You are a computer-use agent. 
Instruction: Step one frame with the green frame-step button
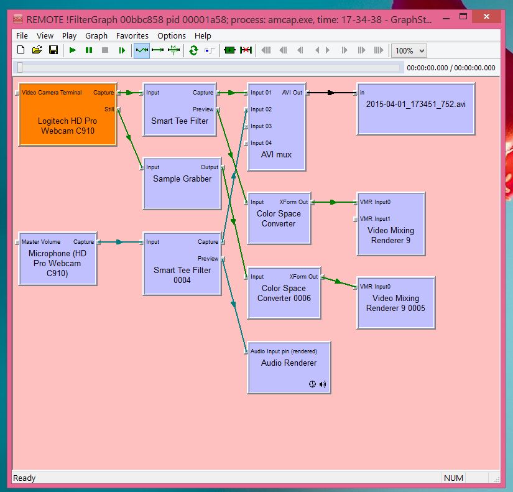(122, 50)
